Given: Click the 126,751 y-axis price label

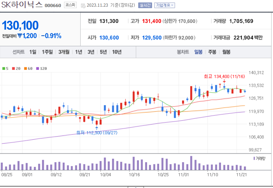Looking at the screenshot, I should point(256,98).
